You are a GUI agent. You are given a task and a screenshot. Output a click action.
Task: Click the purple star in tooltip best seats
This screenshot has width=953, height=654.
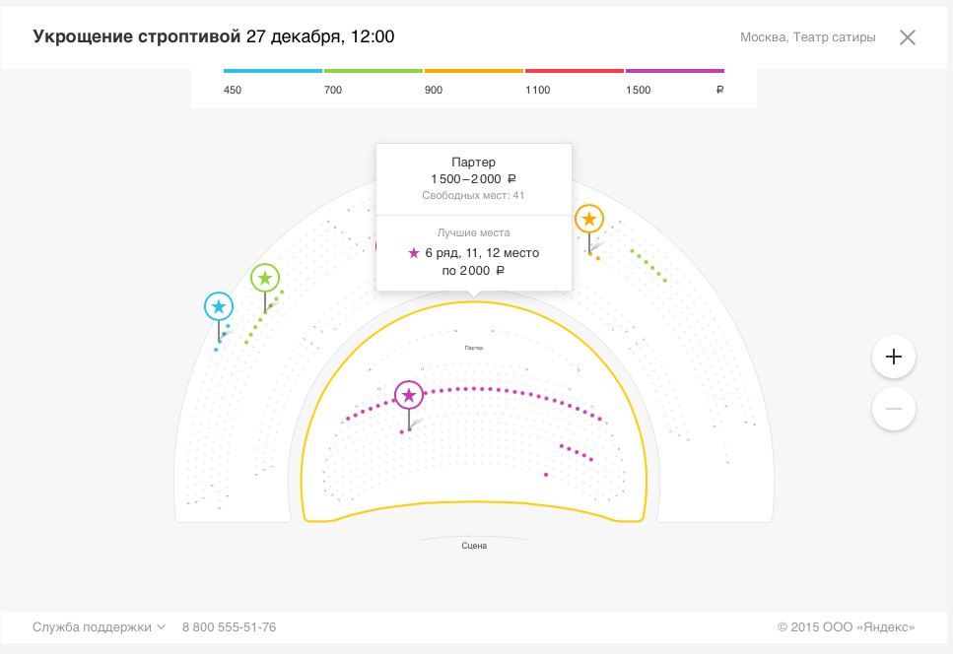coord(414,253)
